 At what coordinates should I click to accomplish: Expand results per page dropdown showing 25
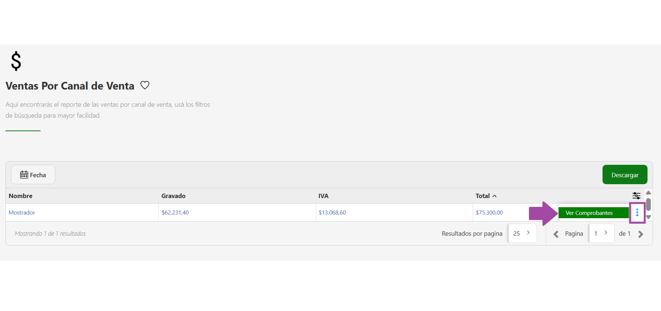click(x=522, y=233)
